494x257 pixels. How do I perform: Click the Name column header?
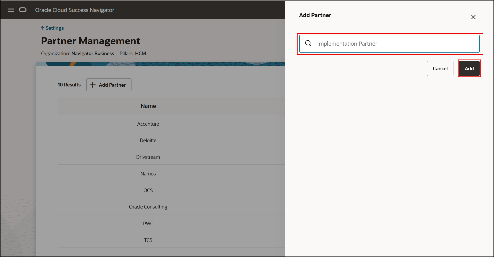click(148, 106)
